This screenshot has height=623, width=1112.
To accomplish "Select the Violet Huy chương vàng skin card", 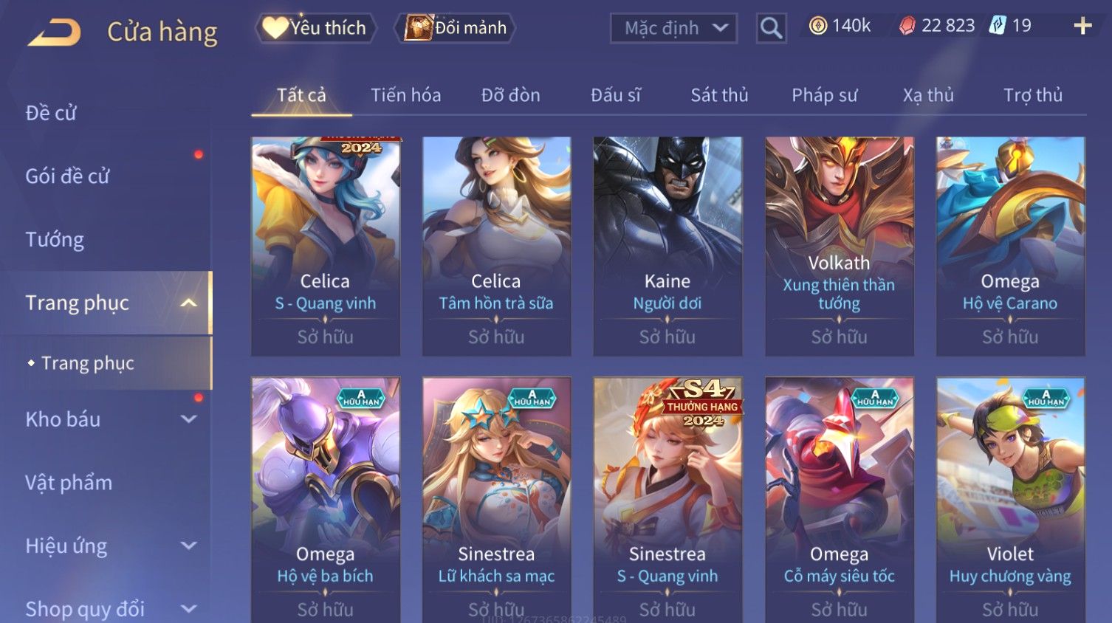I will [x=1010, y=500].
